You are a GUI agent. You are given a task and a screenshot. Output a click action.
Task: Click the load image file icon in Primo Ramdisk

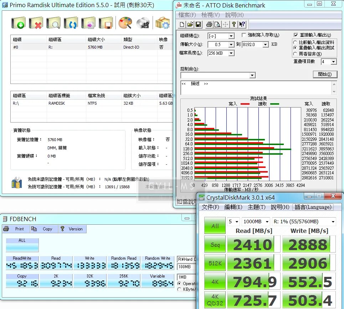[88, 23]
